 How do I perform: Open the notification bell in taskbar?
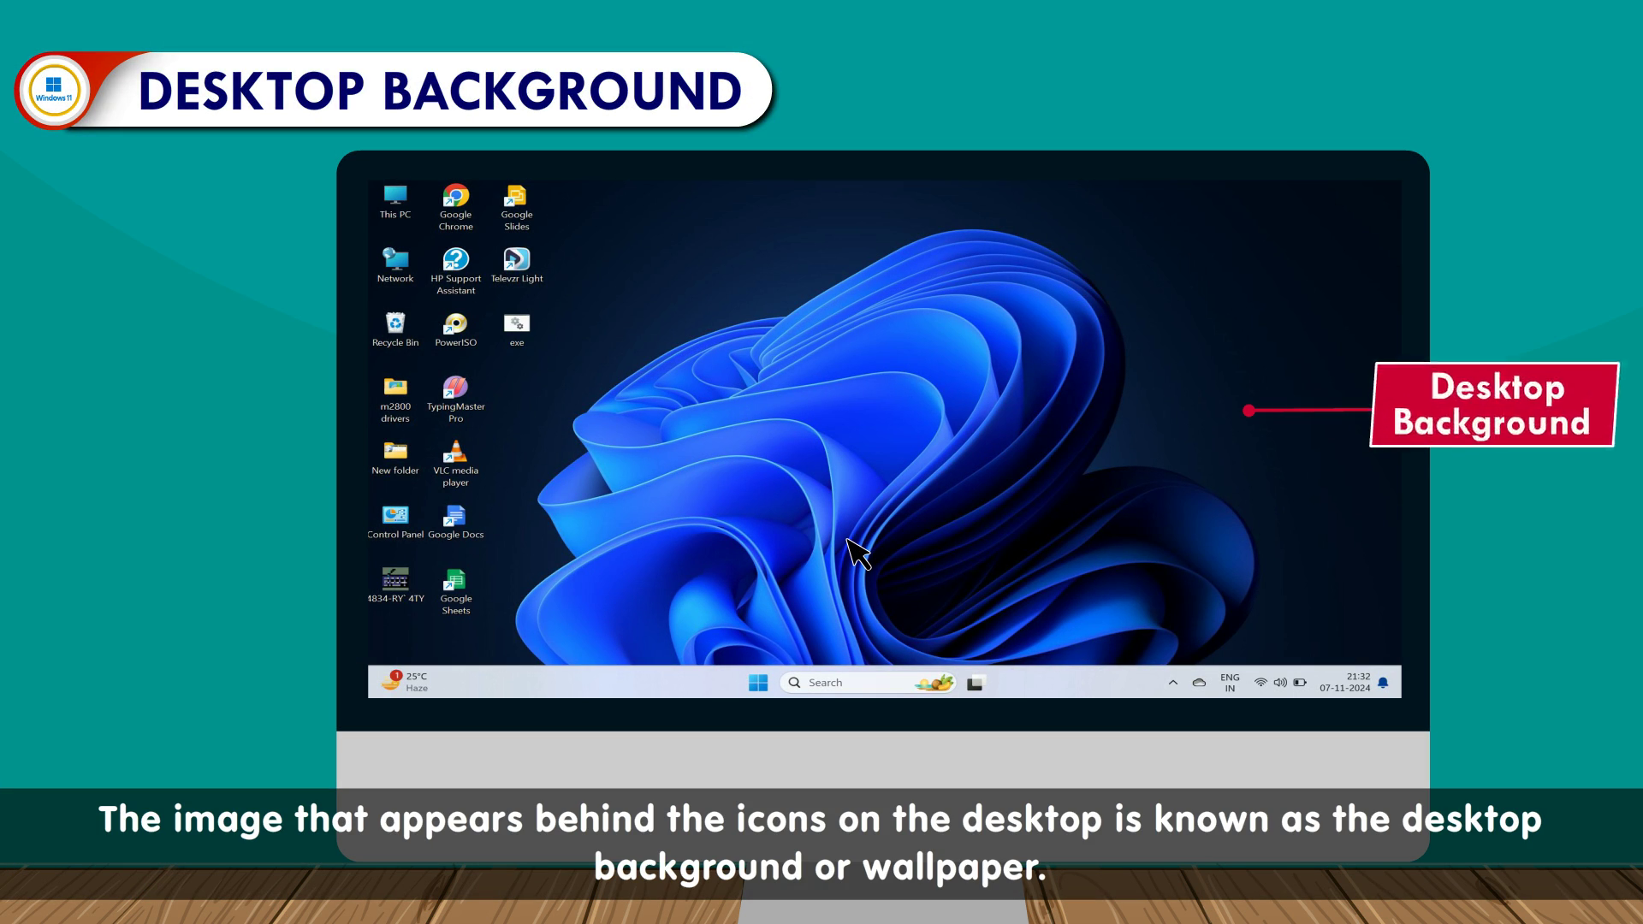click(1383, 683)
